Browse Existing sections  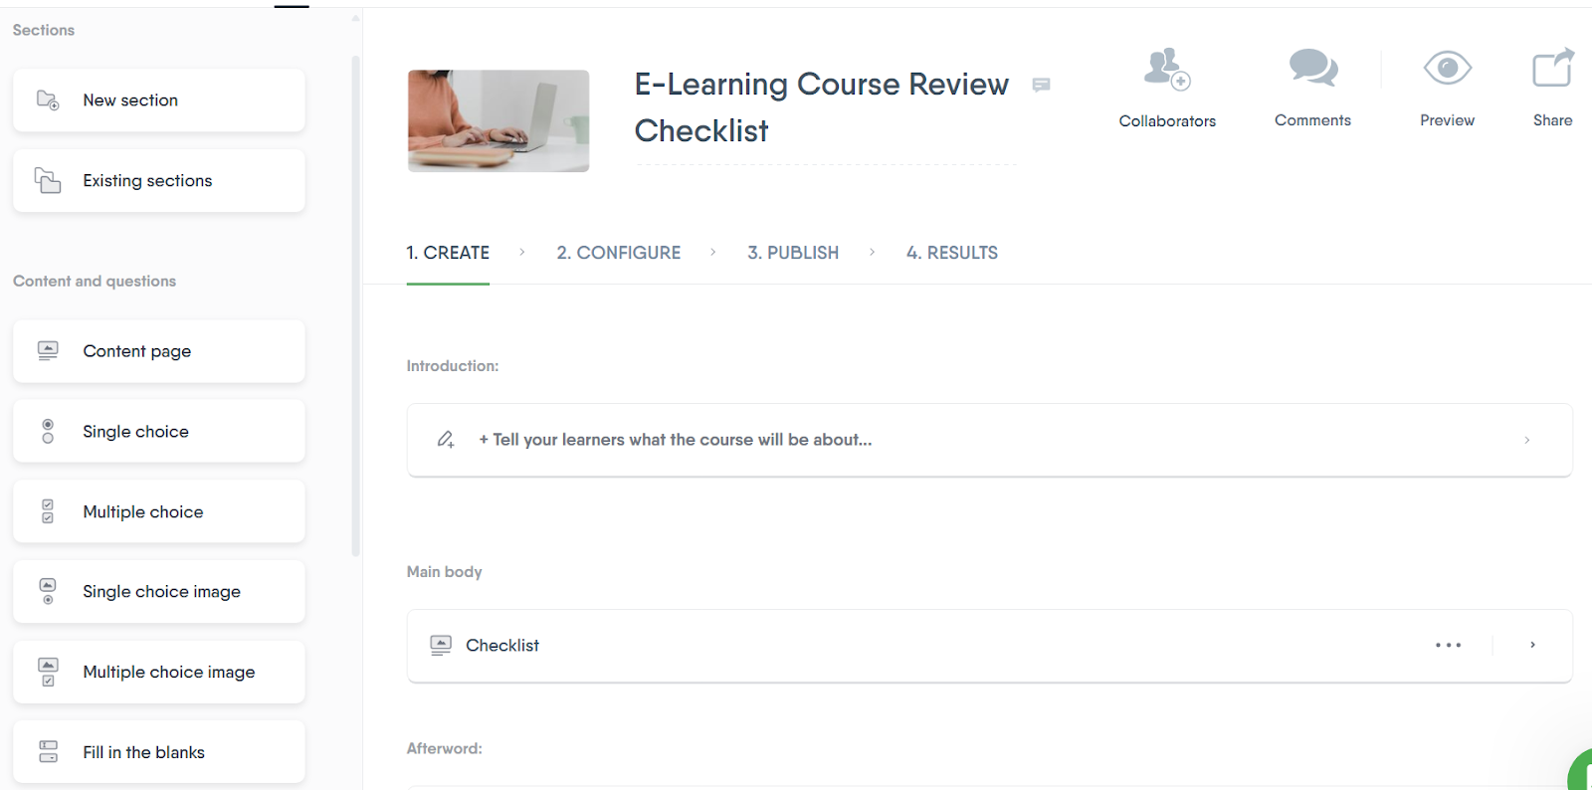[157, 180]
